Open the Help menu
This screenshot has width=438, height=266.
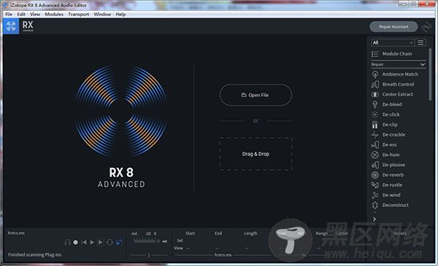tap(120, 15)
